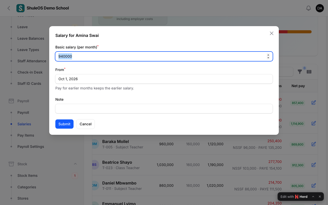Open Categories under Stock
The image size is (328, 205).
[27, 187]
